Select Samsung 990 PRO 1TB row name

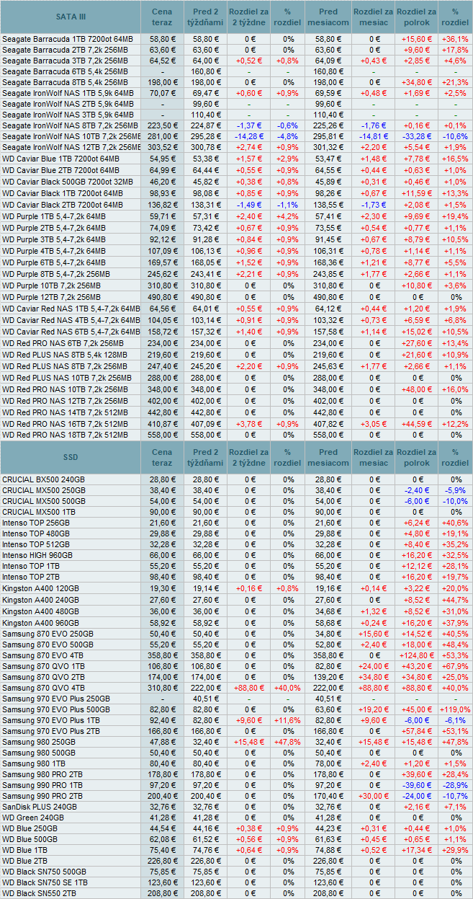point(43,785)
